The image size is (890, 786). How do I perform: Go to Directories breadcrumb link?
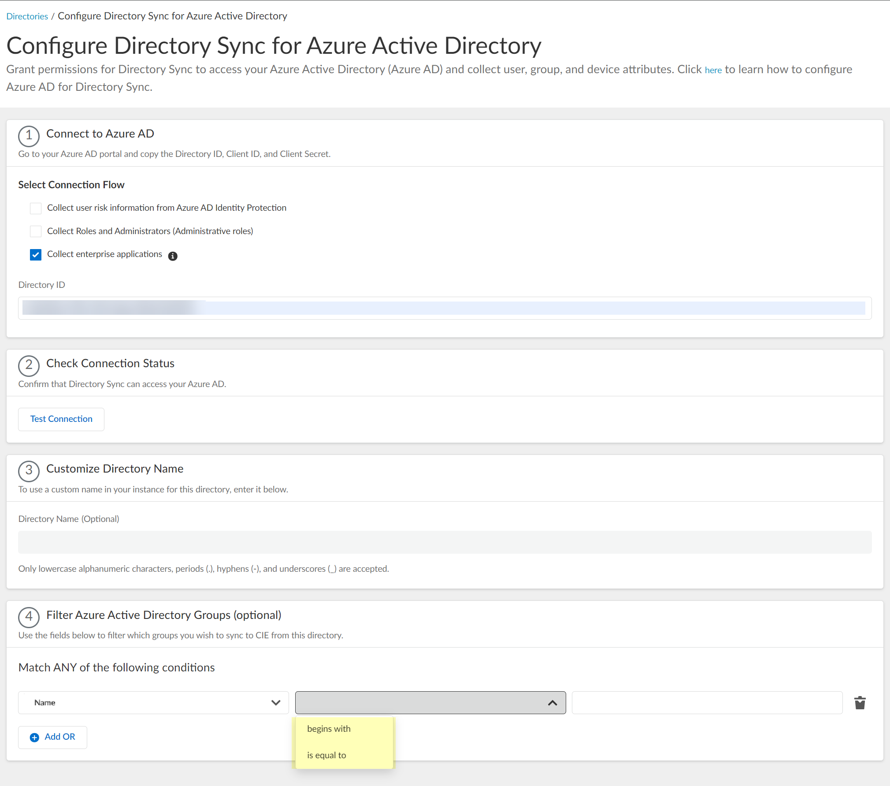(x=27, y=16)
